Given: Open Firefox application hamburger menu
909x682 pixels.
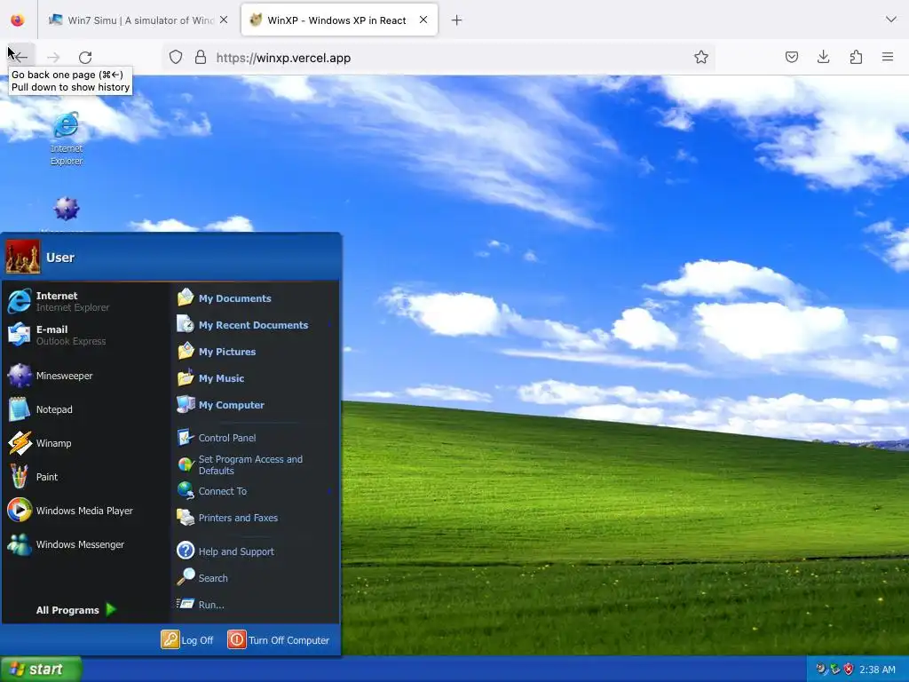Looking at the screenshot, I should (888, 57).
